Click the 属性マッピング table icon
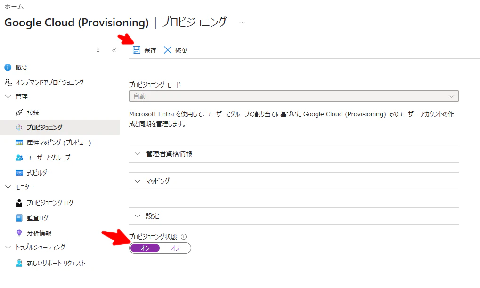This screenshot has height=288, width=480. tap(19, 143)
